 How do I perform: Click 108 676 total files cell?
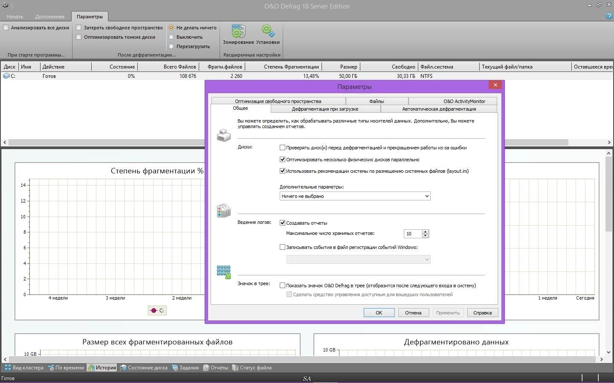click(188, 76)
